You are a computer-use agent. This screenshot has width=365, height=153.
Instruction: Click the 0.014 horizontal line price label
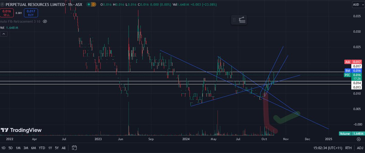pos(357,83)
